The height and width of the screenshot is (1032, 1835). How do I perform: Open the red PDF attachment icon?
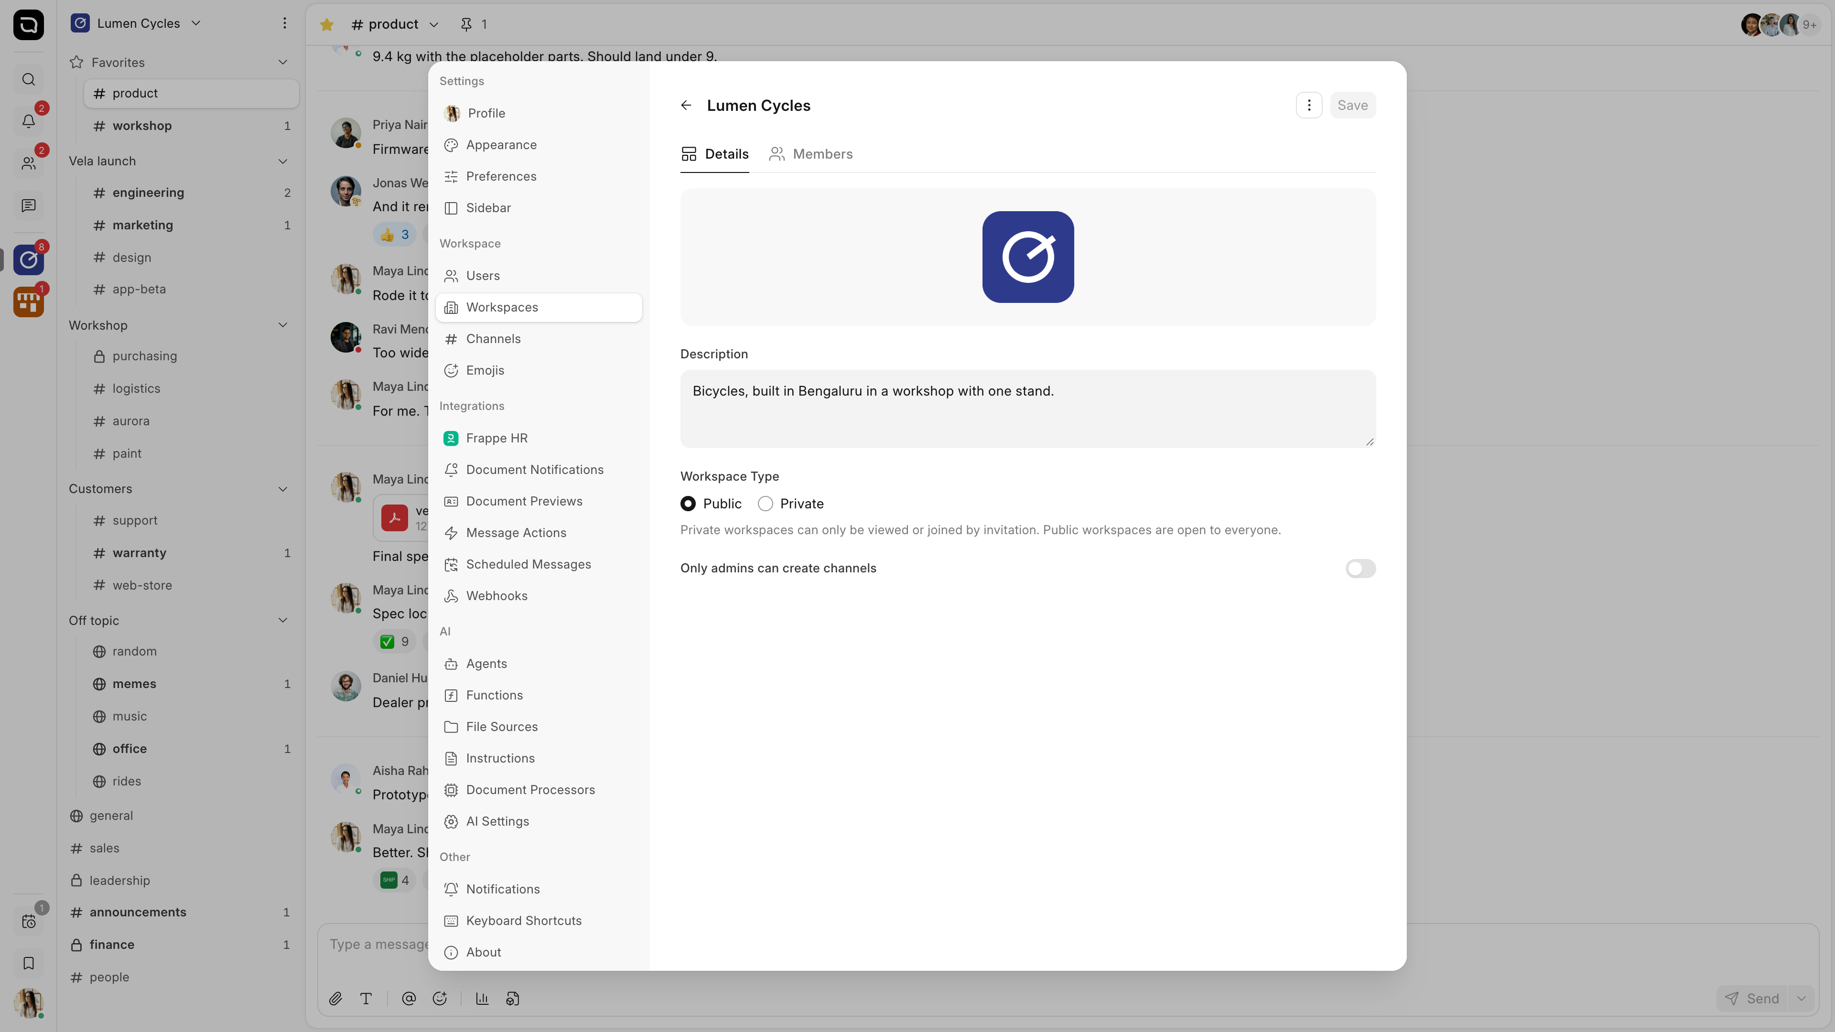(395, 518)
